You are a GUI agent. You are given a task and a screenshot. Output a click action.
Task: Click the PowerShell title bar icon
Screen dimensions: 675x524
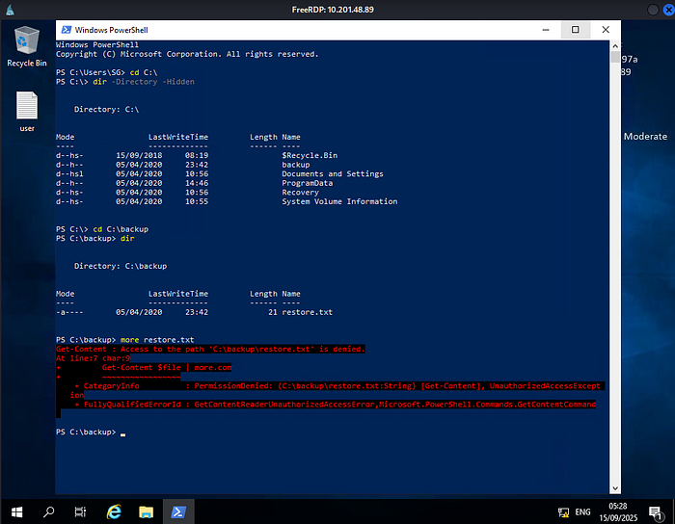click(67, 30)
